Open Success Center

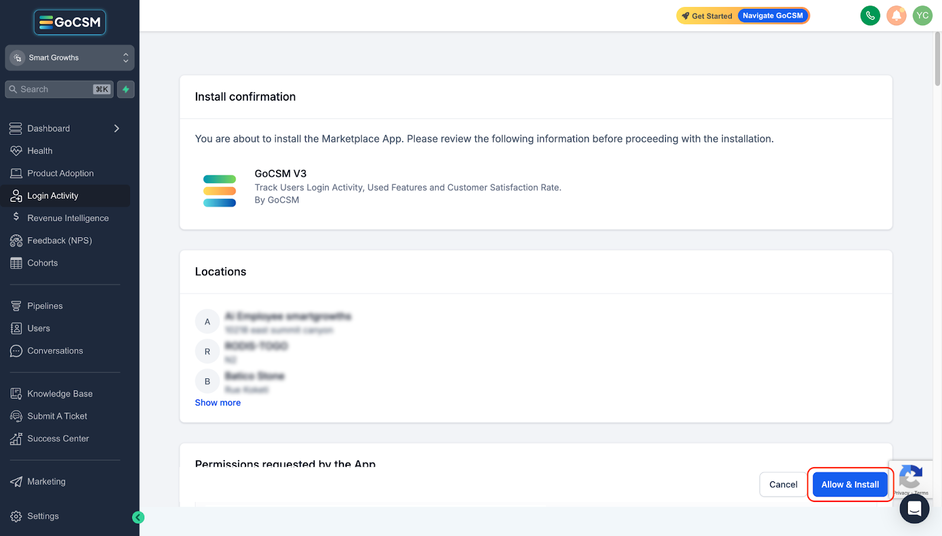tap(58, 438)
